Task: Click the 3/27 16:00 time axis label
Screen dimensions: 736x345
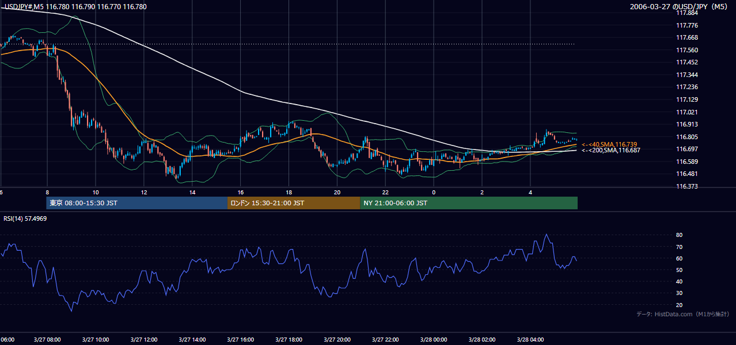Action: tap(241, 340)
